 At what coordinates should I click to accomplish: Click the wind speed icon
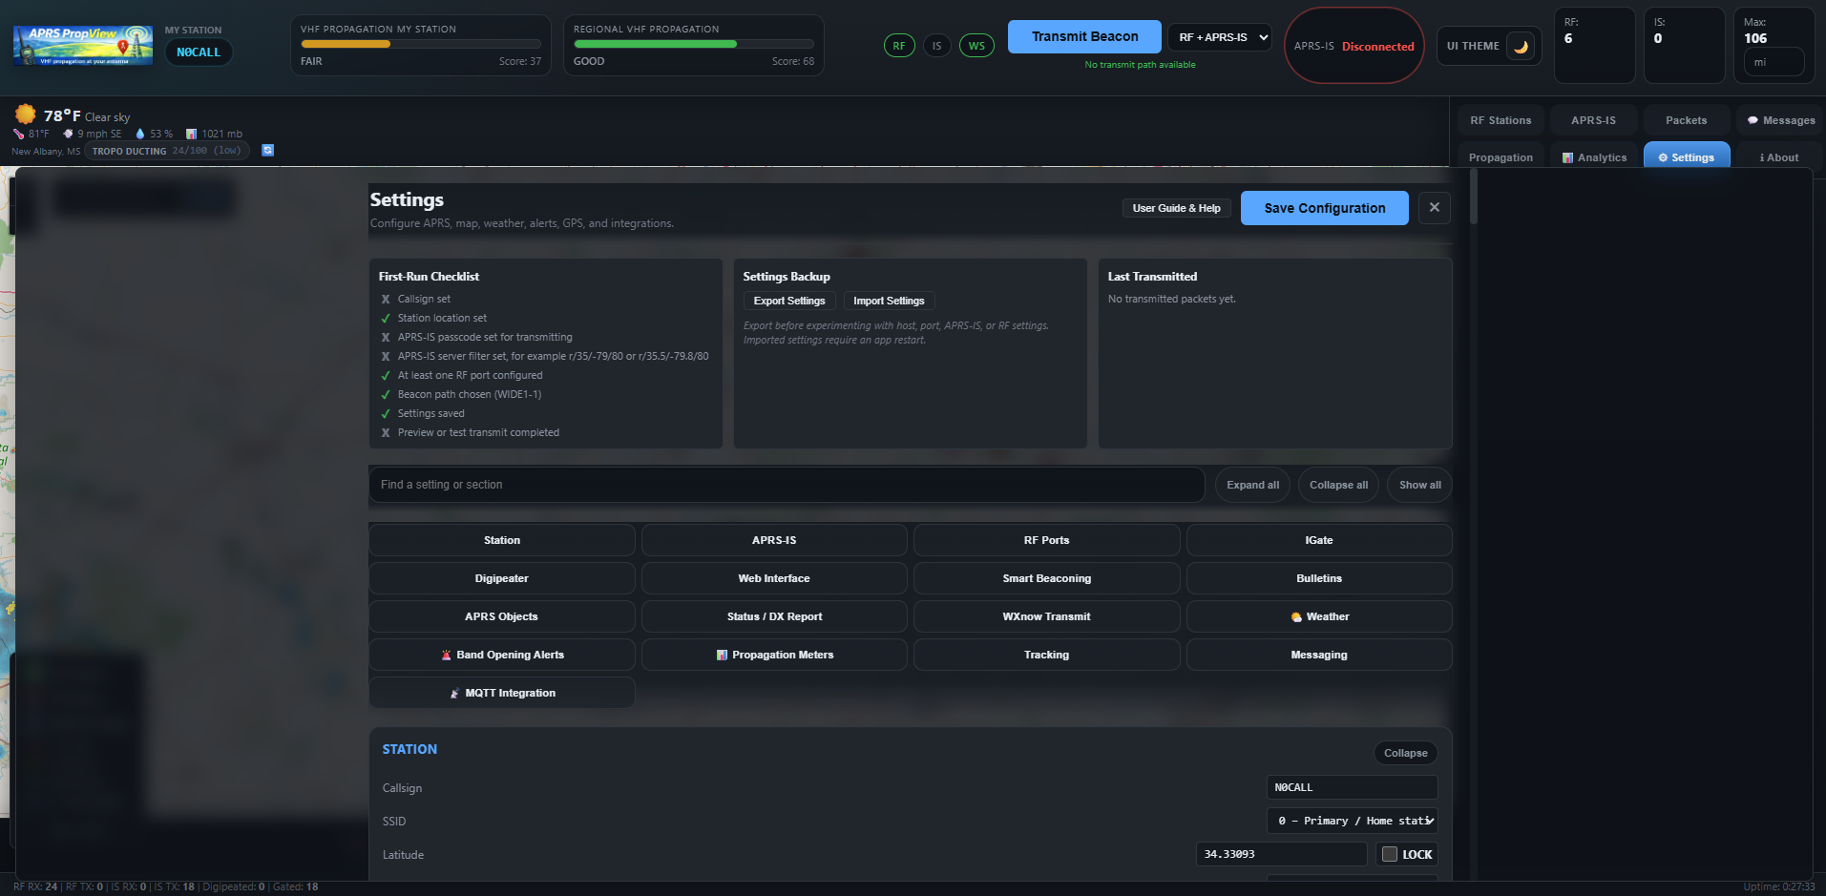pos(68,134)
